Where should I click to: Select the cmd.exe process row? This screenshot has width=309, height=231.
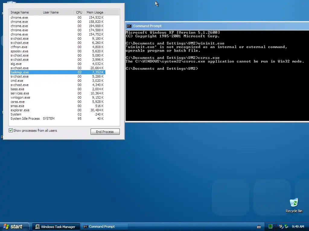pyautogui.click(x=58, y=81)
